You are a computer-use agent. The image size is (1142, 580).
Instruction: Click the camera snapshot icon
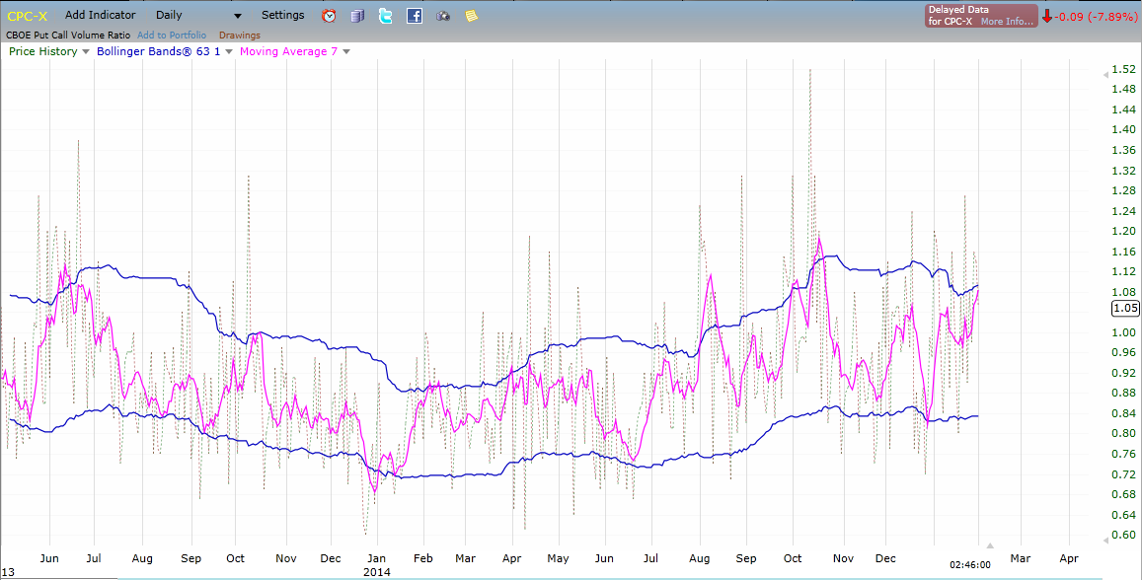click(443, 16)
